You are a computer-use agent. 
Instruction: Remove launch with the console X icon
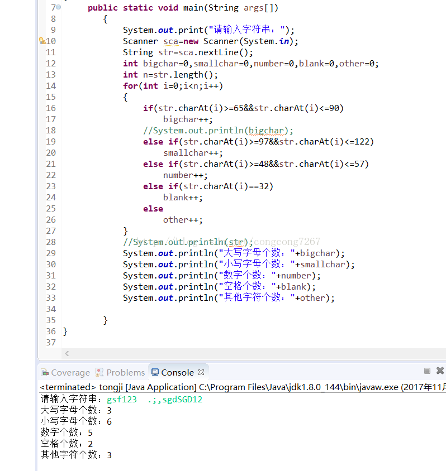coord(440,371)
